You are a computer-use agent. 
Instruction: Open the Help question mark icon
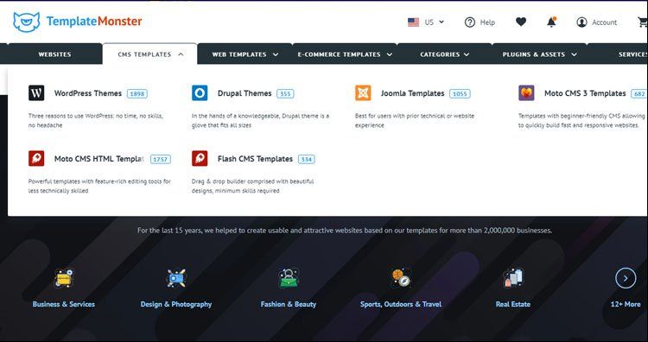point(469,22)
